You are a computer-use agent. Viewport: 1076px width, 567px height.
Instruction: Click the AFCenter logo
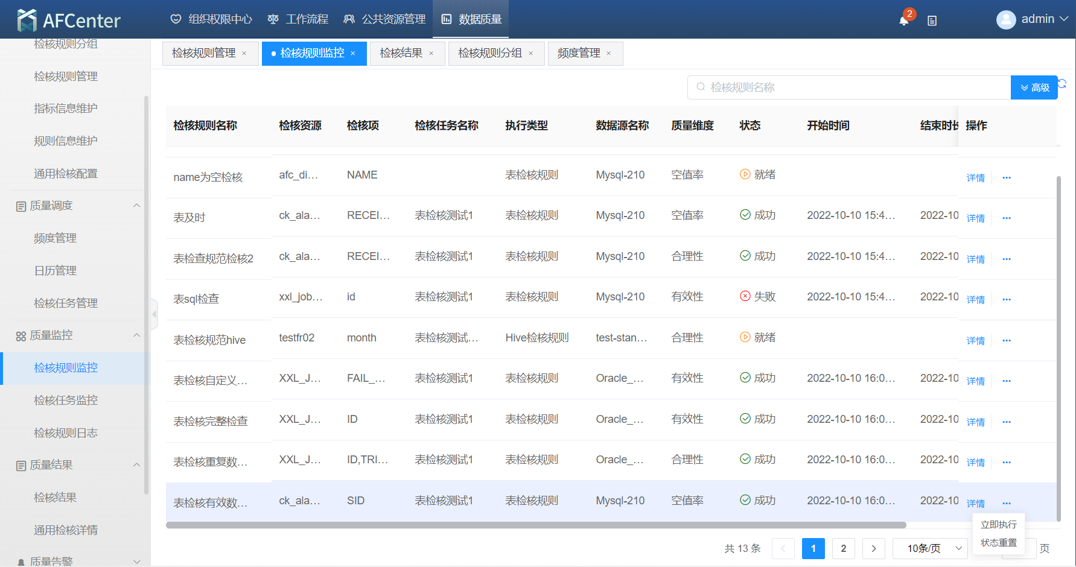point(69,21)
